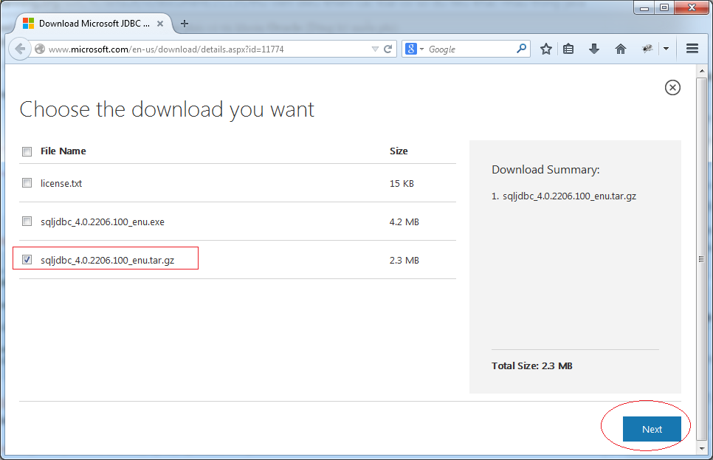This screenshot has height=460, width=713.
Task: Click the 2.3 MB size in tar.gz row
Action: click(404, 260)
